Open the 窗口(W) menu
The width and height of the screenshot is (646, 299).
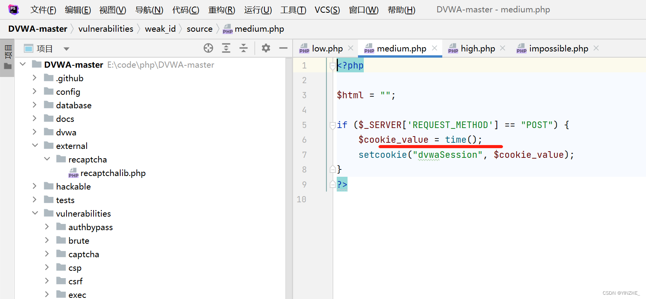point(363,10)
